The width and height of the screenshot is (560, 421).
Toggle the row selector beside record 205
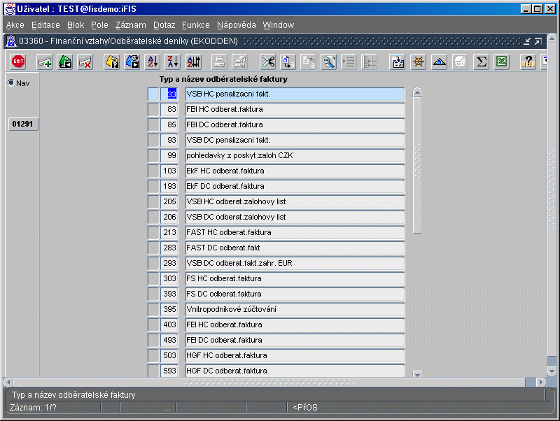tap(153, 202)
